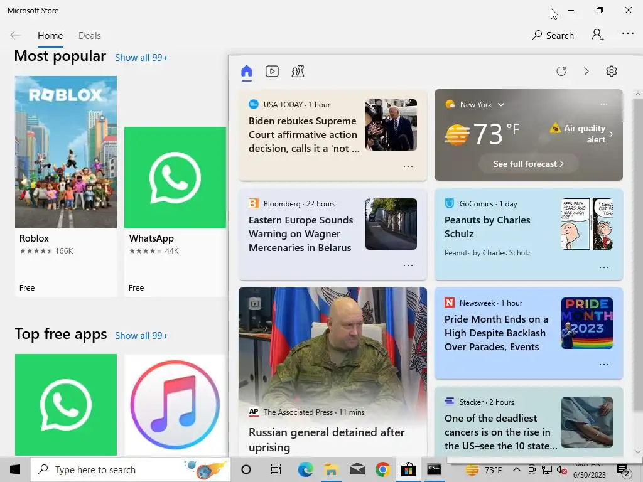Open File Explorer from taskbar
643x482 pixels.
[x=331, y=469]
